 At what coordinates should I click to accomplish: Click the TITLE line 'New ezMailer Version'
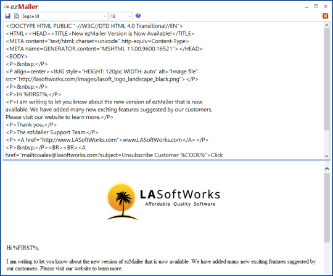point(100,33)
